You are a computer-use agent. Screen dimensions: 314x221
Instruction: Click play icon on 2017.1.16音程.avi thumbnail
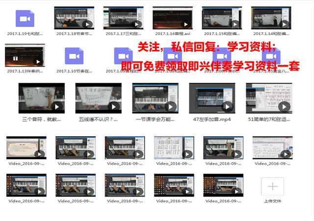coord(185,24)
